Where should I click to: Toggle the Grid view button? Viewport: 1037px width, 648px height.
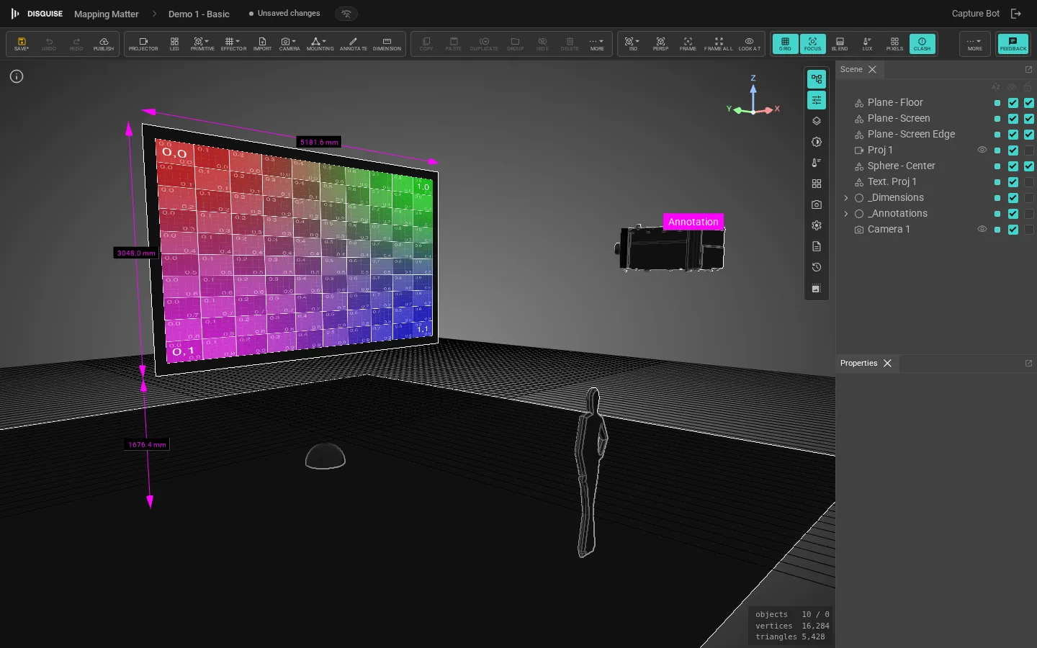tap(785, 44)
